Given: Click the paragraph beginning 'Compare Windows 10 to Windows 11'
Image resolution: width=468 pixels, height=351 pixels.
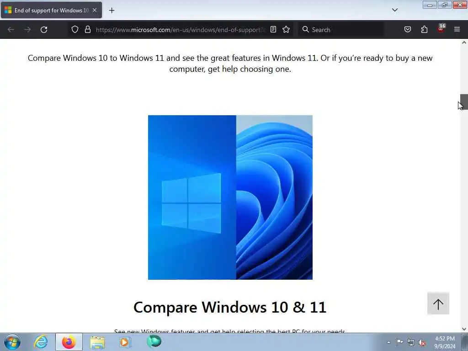Looking at the screenshot, I should coord(230,63).
